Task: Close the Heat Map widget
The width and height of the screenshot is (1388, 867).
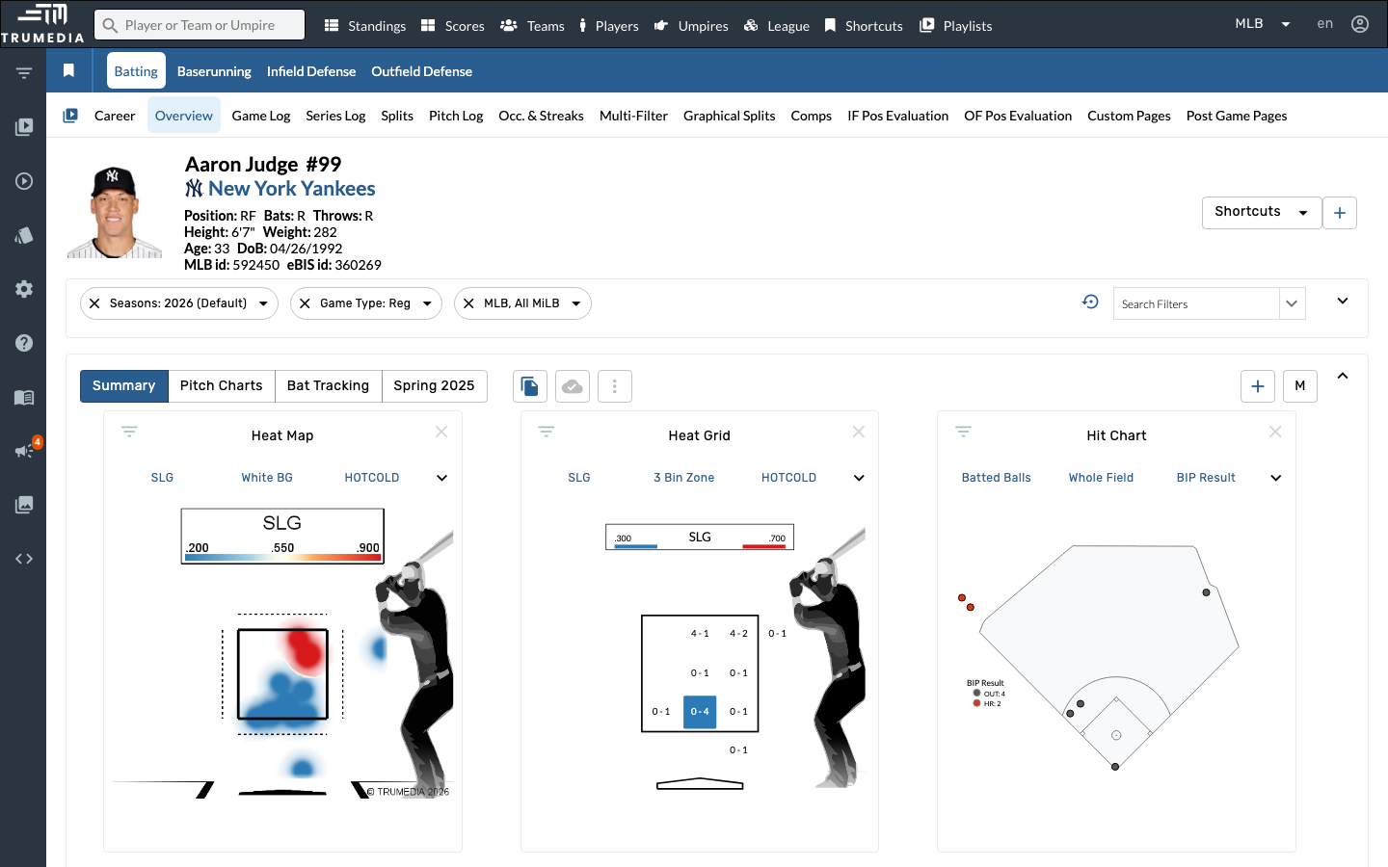Action: pos(441,432)
